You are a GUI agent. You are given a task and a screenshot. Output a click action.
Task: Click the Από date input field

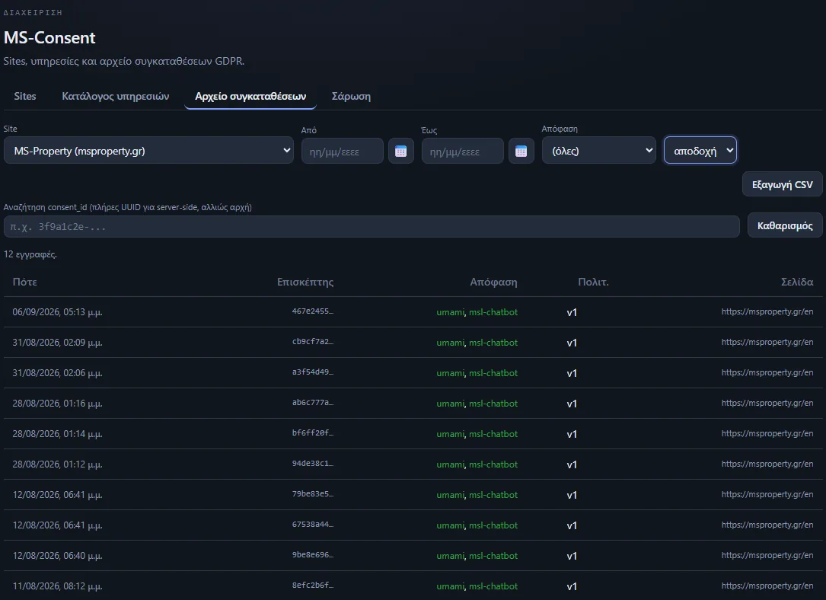tap(343, 152)
